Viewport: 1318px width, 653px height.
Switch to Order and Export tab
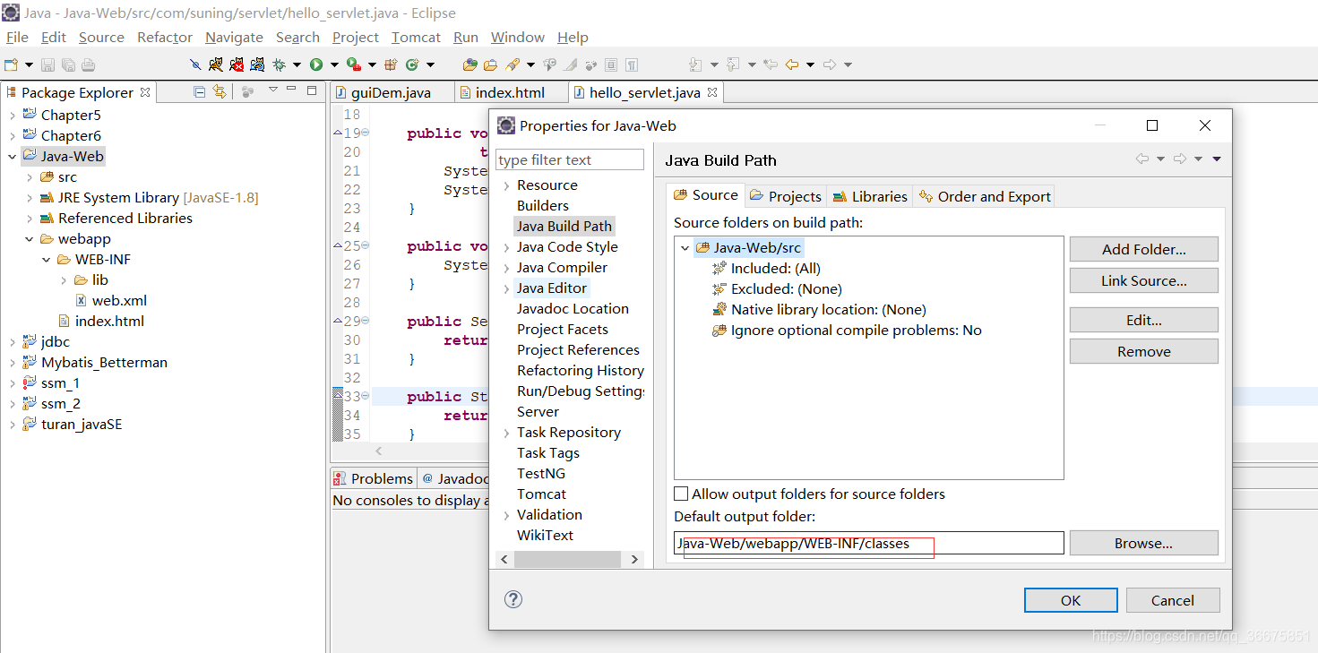pyautogui.click(x=985, y=196)
